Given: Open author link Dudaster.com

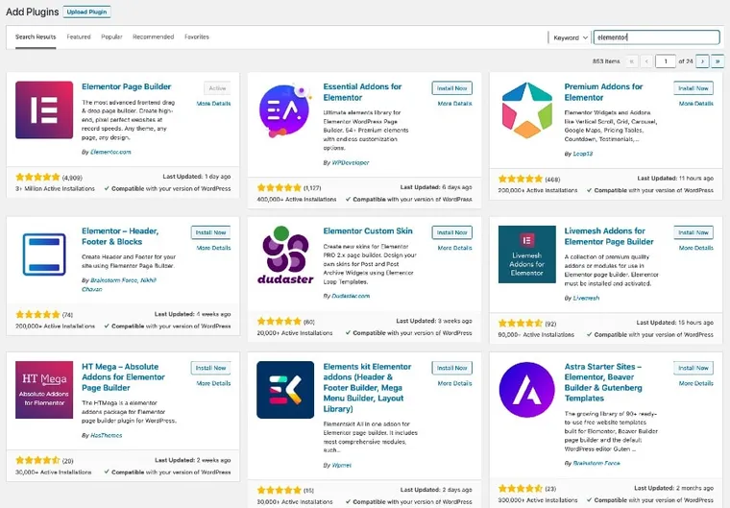Looking at the screenshot, I should tap(351, 296).
